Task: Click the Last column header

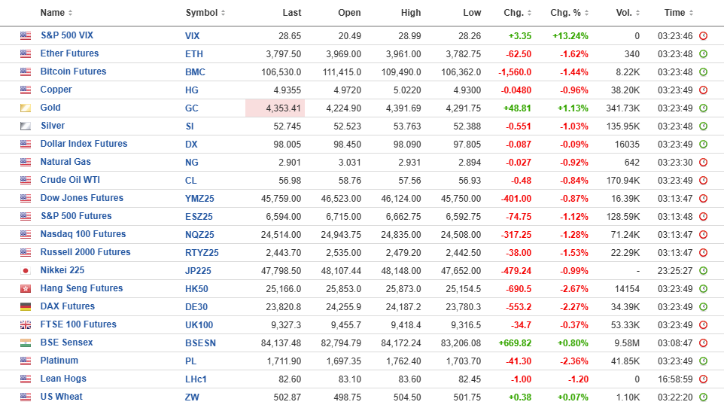Action: click(292, 13)
